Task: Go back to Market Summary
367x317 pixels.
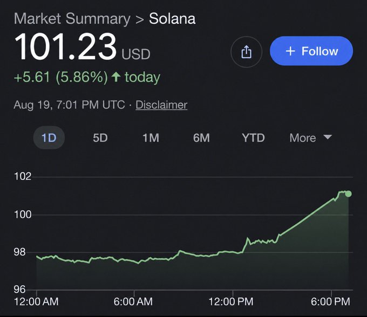Action: pos(72,18)
